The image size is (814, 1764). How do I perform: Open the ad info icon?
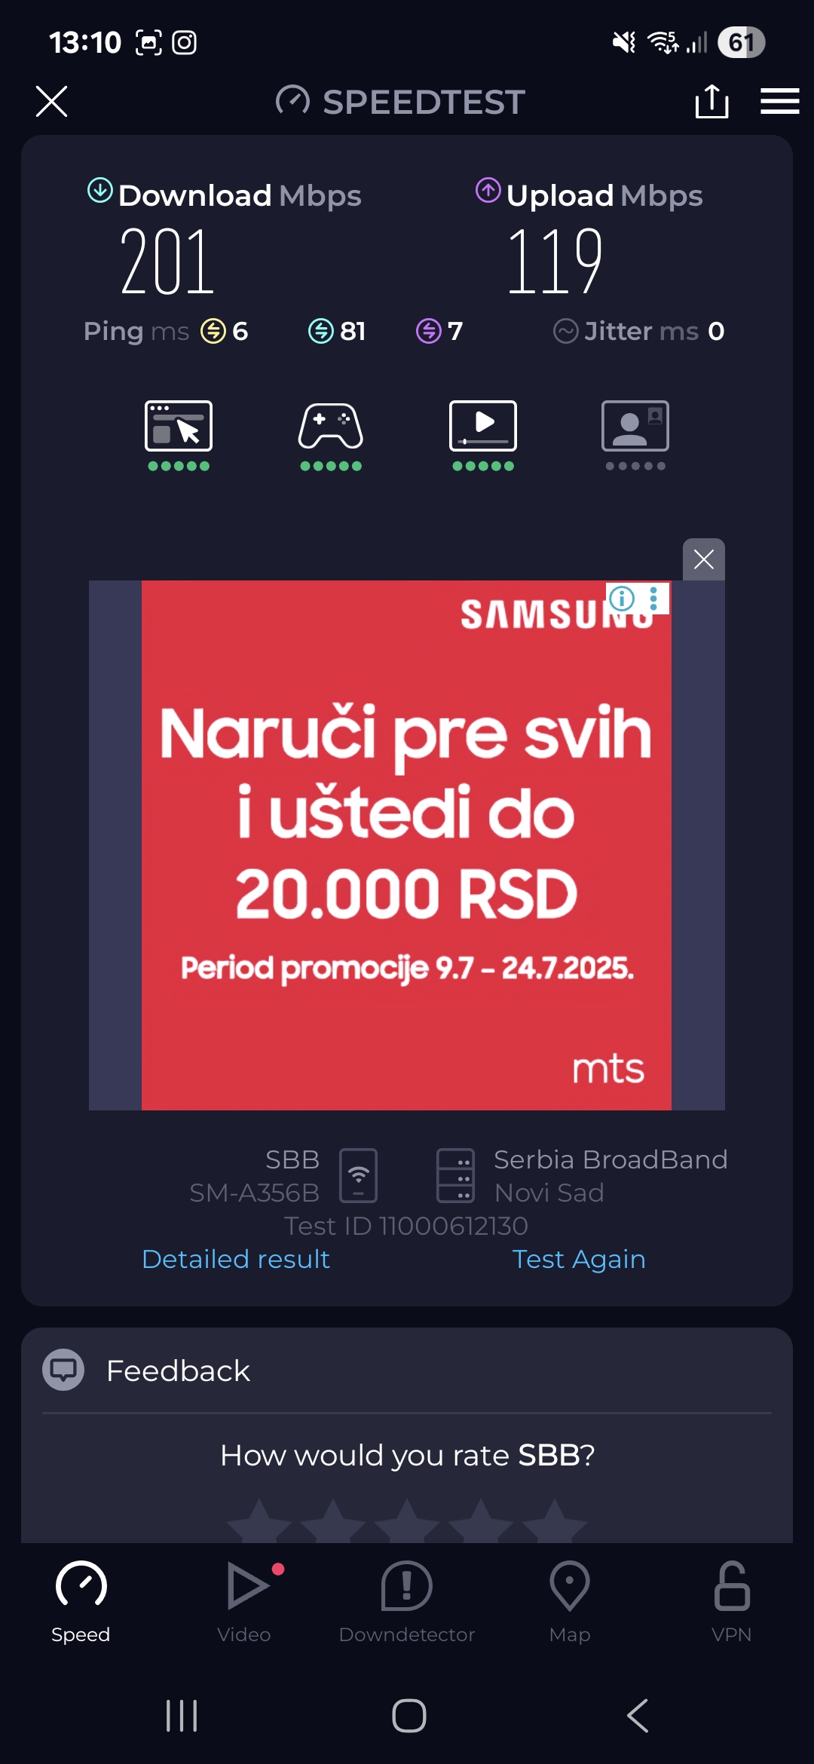click(622, 599)
